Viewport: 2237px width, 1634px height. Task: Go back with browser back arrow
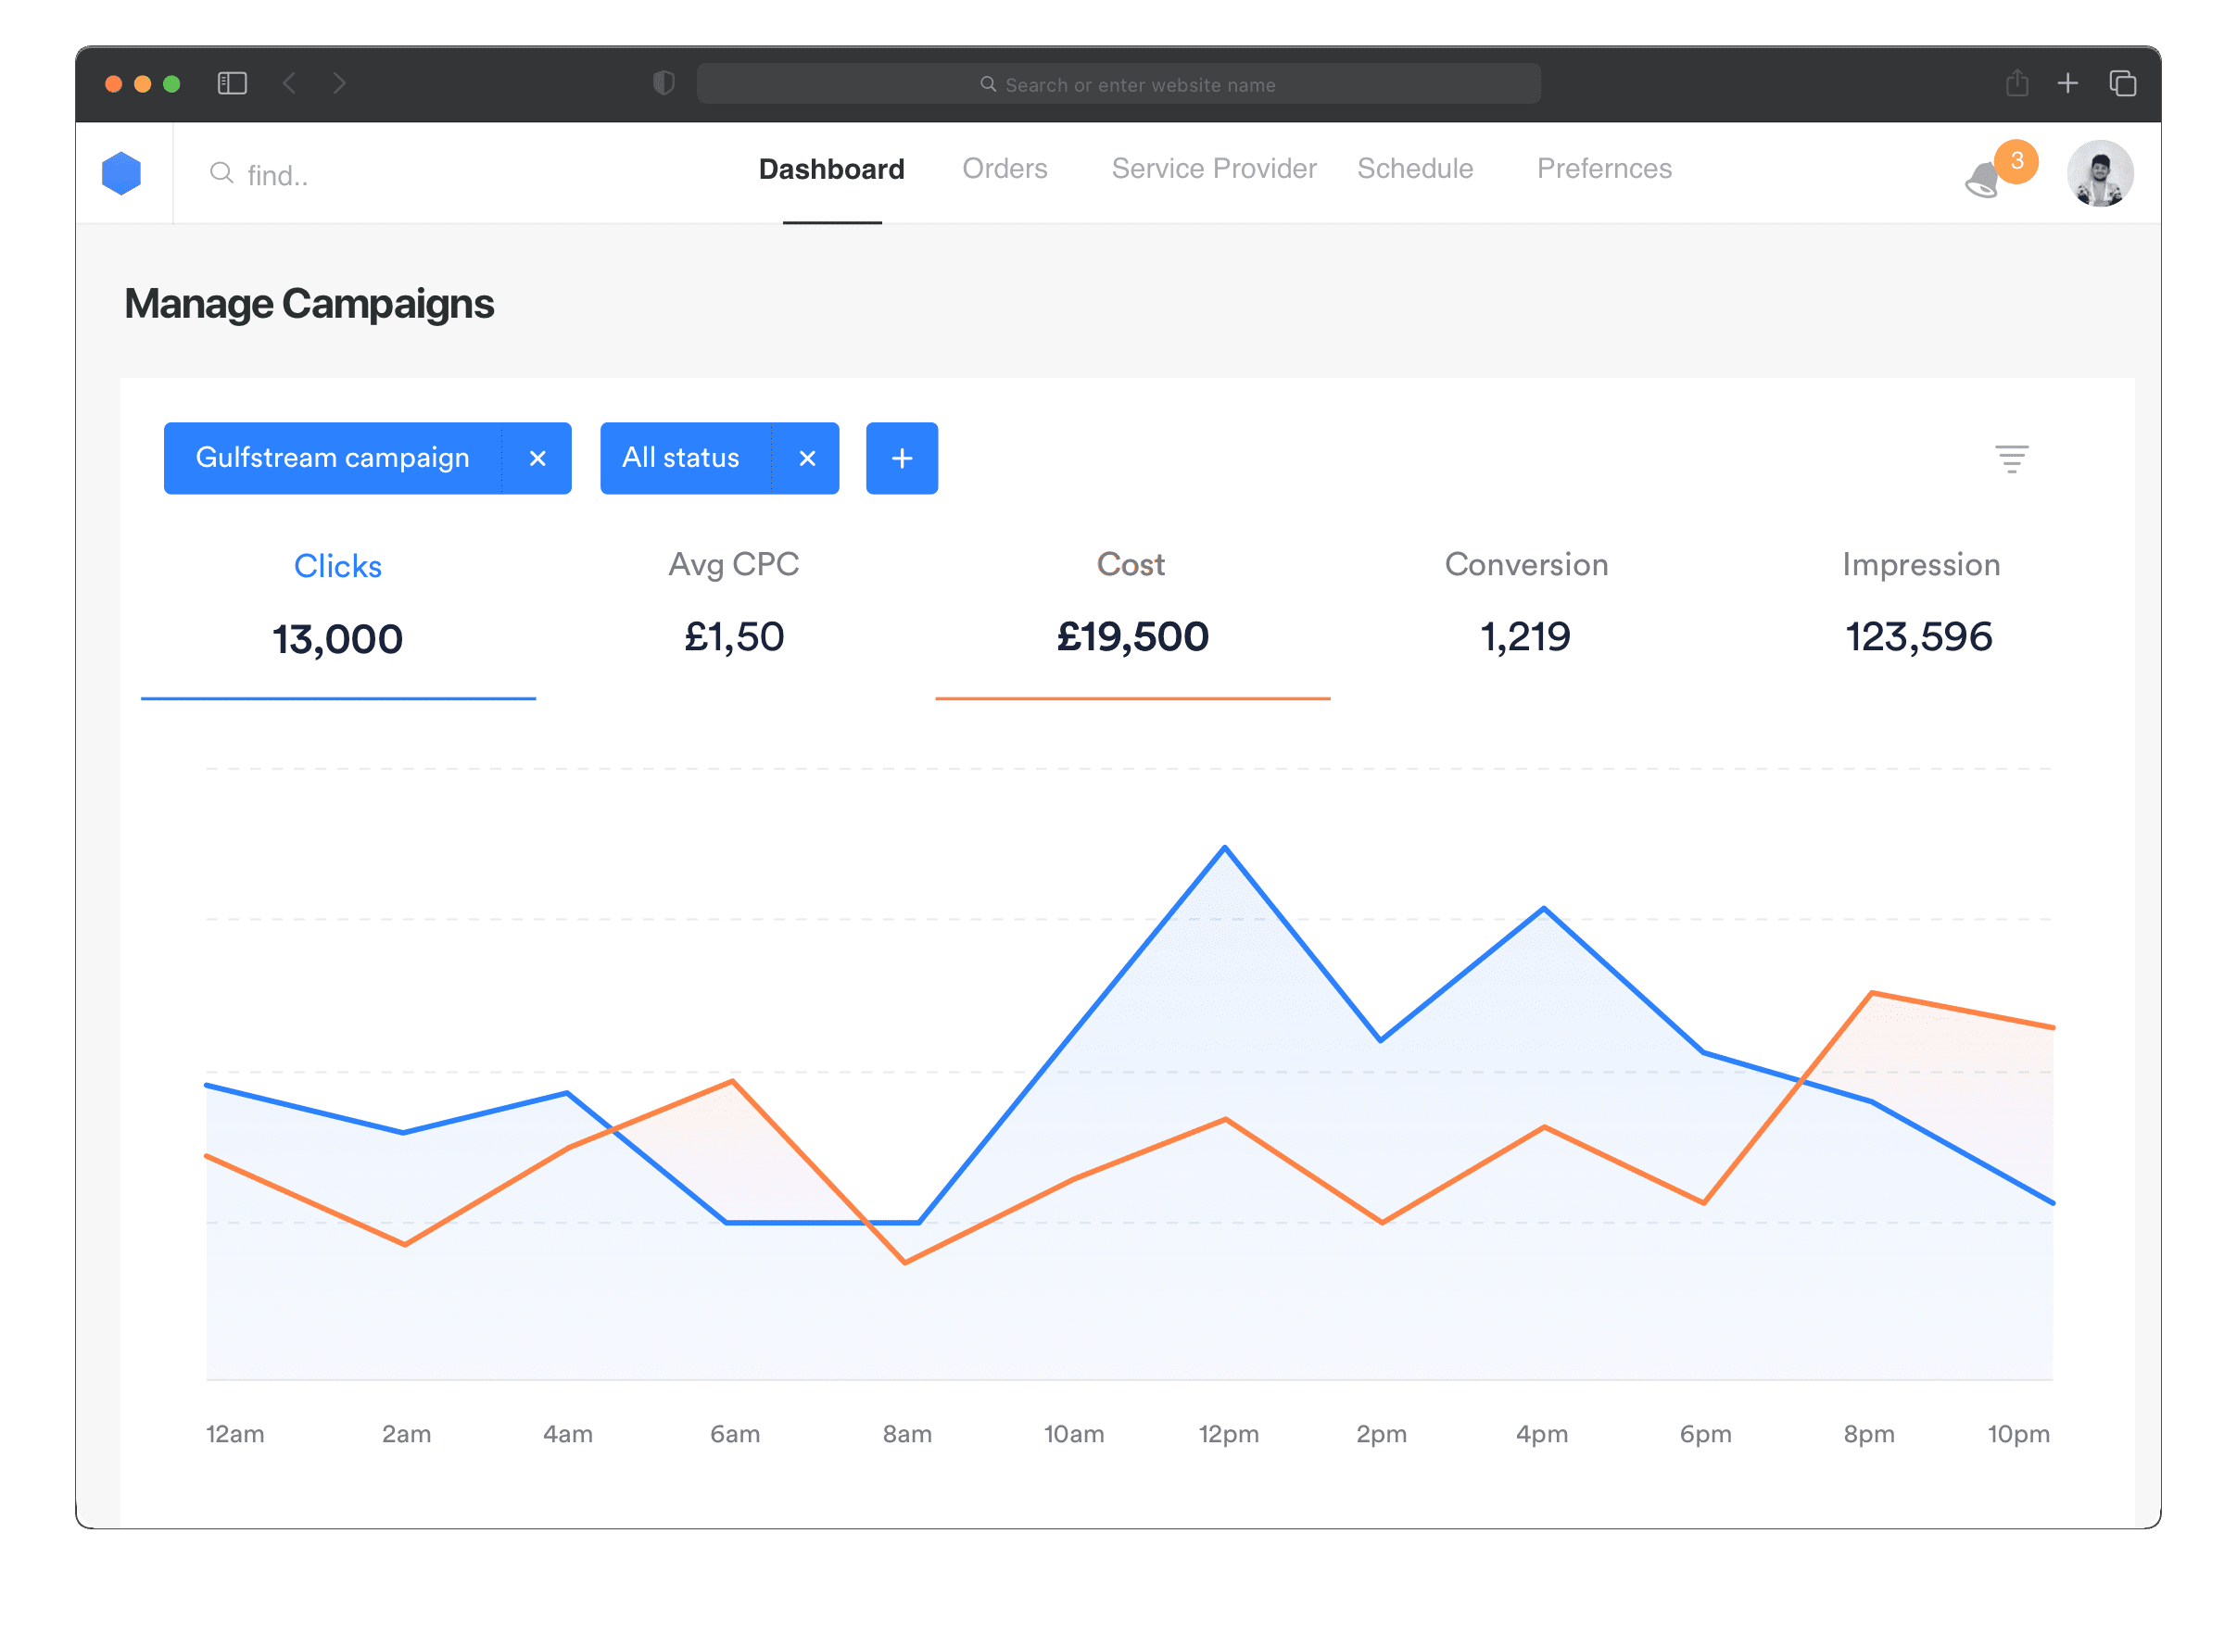pyautogui.click(x=290, y=83)
